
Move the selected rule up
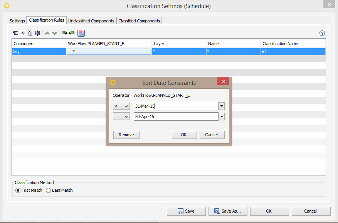click(47, 33)
